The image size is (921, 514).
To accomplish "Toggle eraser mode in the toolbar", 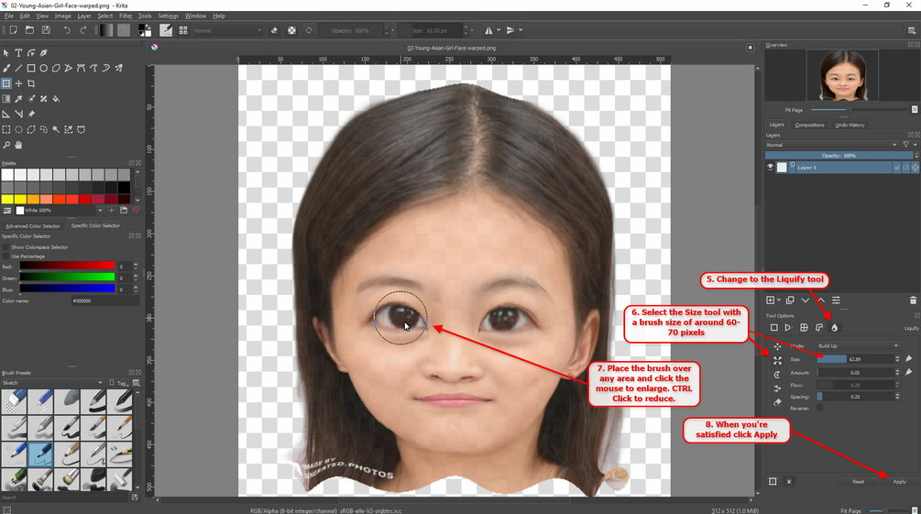I will coord(274,30).
